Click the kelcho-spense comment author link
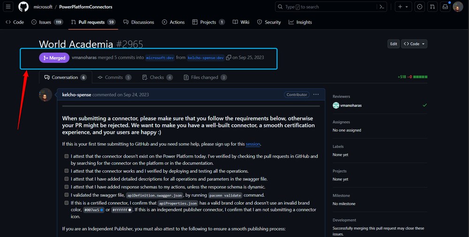 click(77, 94)
